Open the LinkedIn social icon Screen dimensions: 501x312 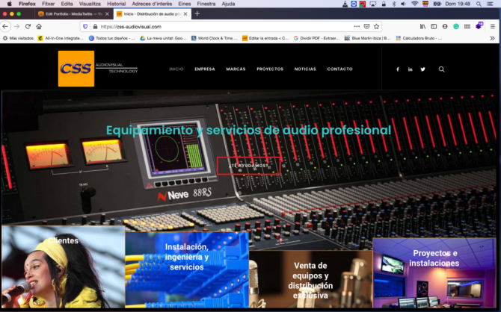pos(410,69)
